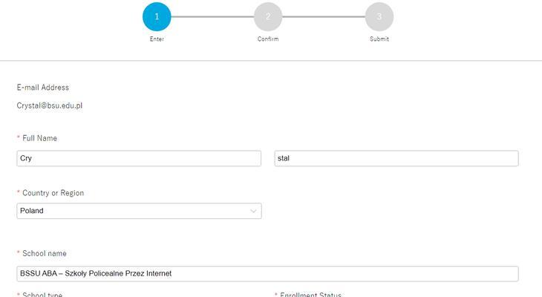Click the Enrollment Status label
542x297 pixels.
pos(310,295)
